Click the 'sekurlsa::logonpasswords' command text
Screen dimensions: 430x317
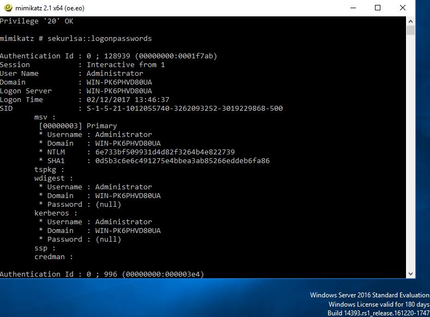point(100,38)
